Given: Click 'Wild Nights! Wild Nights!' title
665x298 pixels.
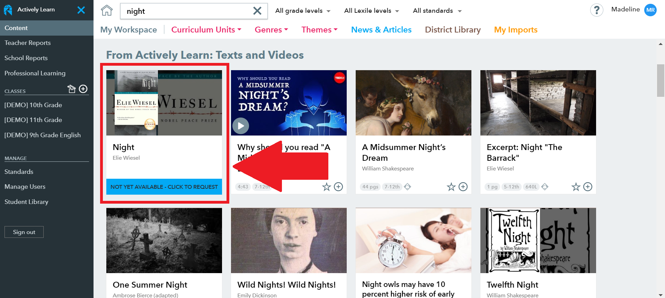Looking at the screenshot, I should pos(286,285).
